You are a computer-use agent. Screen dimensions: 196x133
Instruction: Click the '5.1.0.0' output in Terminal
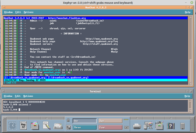(x=8, y=107)
